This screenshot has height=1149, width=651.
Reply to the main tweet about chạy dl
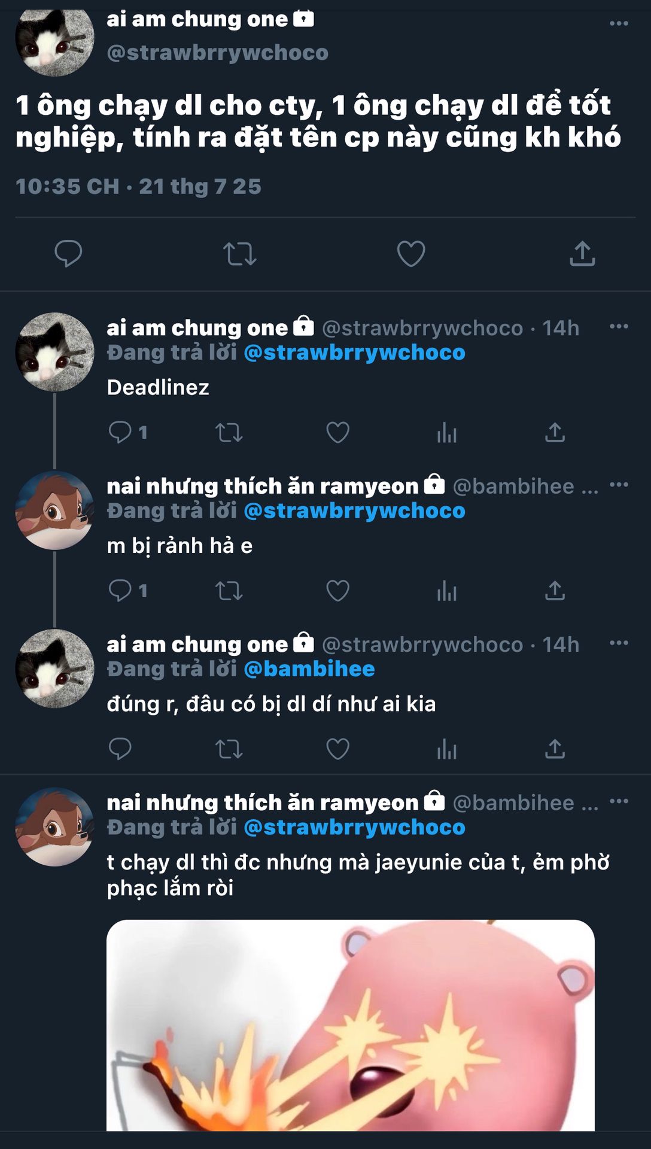(68, 254)
